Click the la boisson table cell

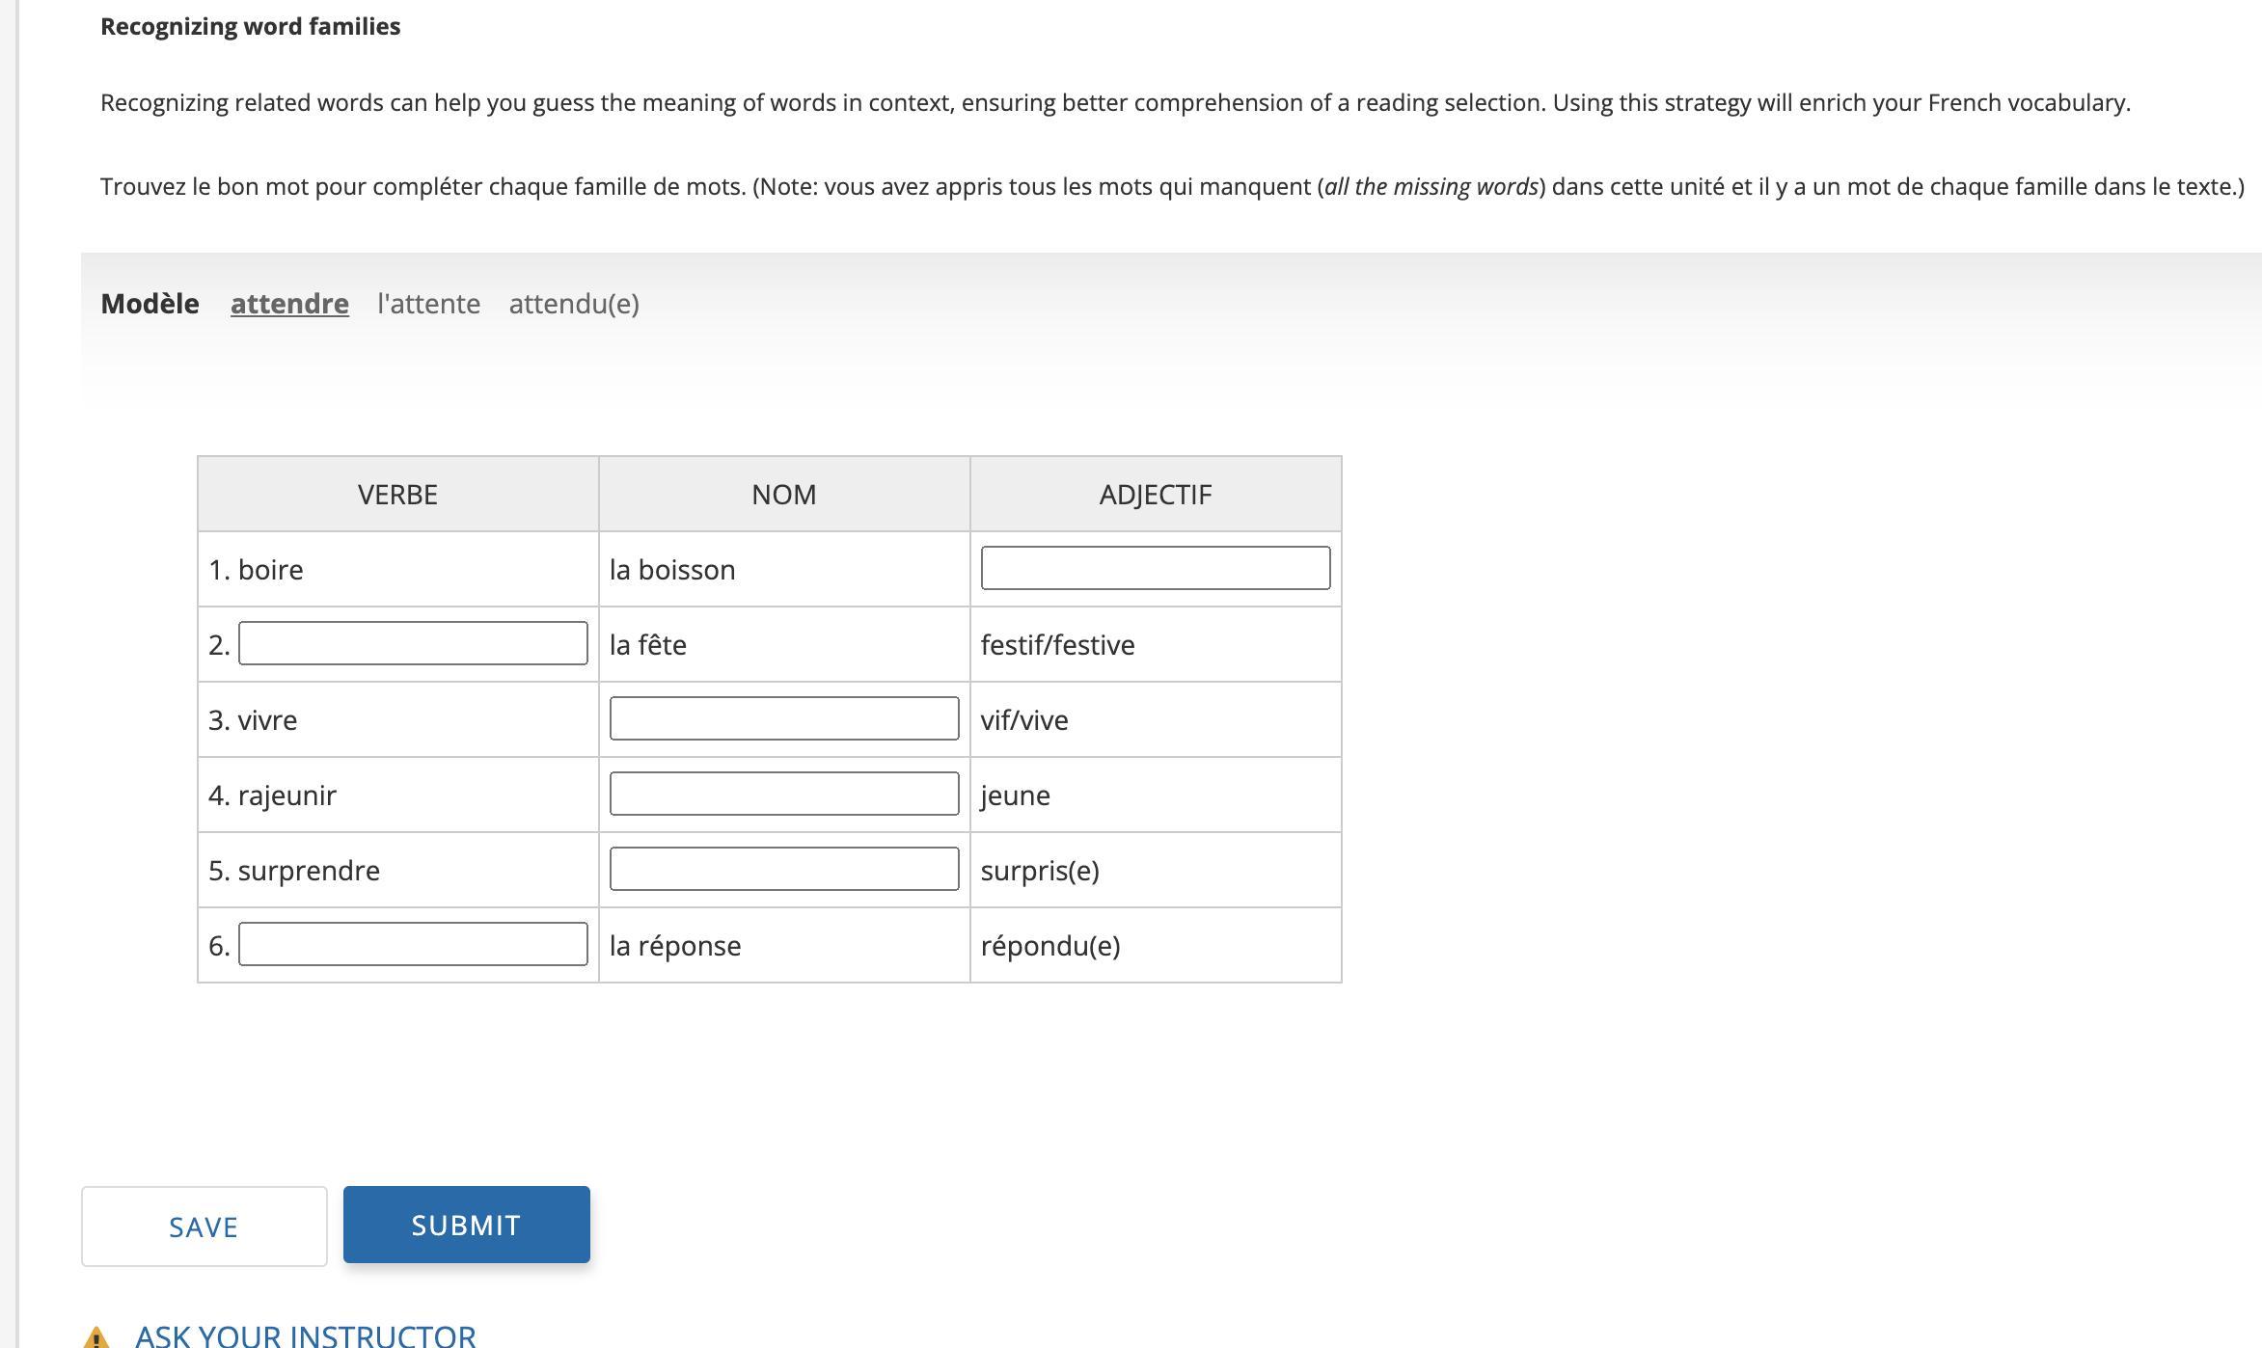pos(672,570)
